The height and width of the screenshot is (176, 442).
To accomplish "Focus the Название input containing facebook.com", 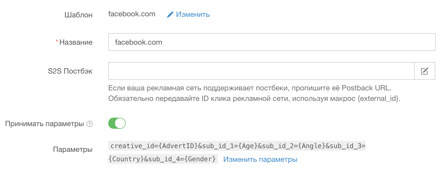I will coord(272,42).
